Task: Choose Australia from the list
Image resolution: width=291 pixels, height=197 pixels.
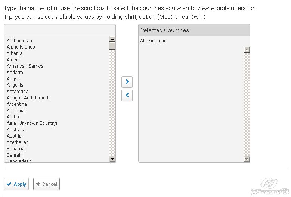Action: (x=16, y=130)
